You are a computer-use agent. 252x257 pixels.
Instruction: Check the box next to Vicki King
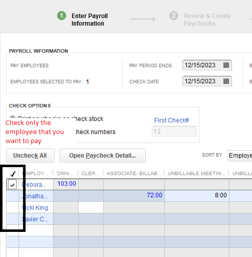pos(13,207)
